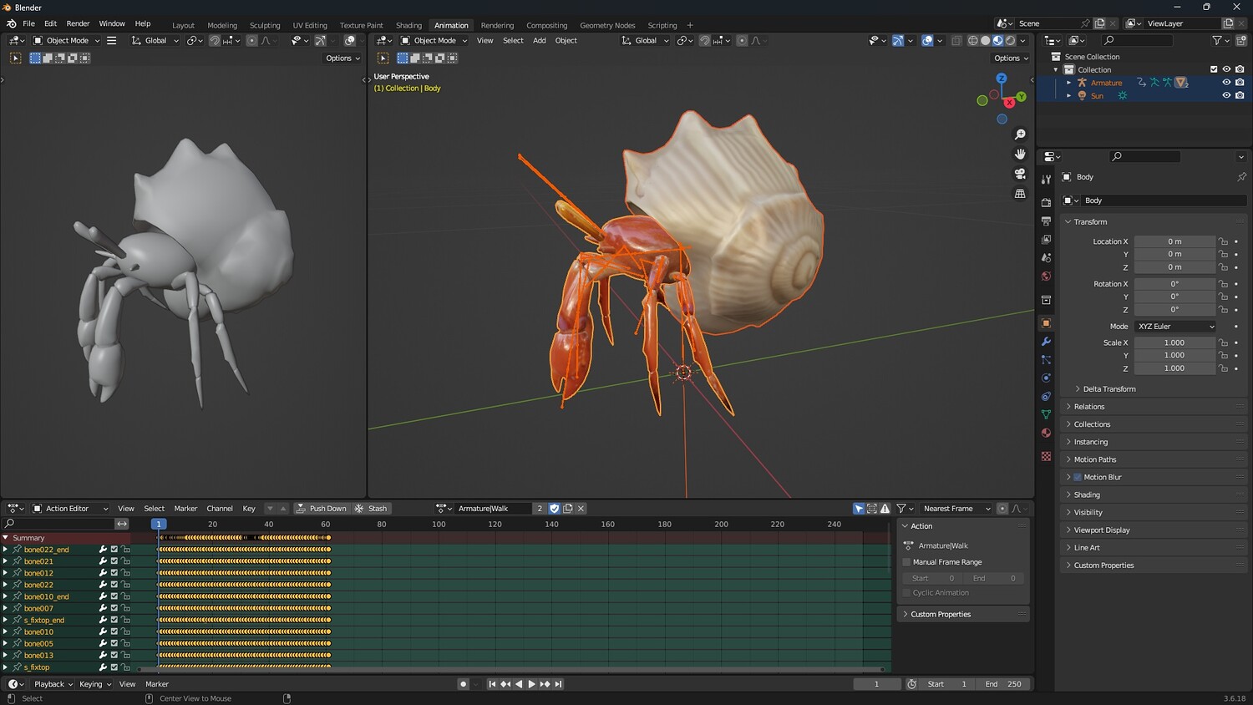Expand the Custom Properties panel in Action
The image size is (1253, 705).
(x=940, y=615)
